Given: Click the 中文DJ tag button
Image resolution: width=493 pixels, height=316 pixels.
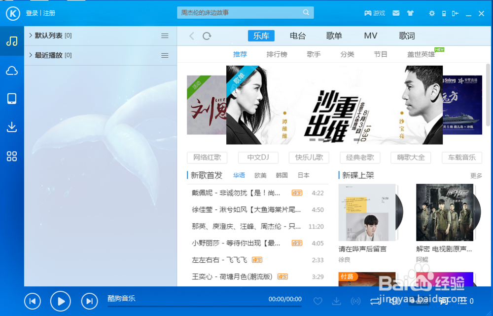Looking at the screenshot, I should pyautogui.click(x=258, y=158).
